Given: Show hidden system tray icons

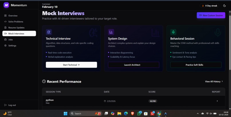Looking at the screenshot, I should tap(198, 114).
